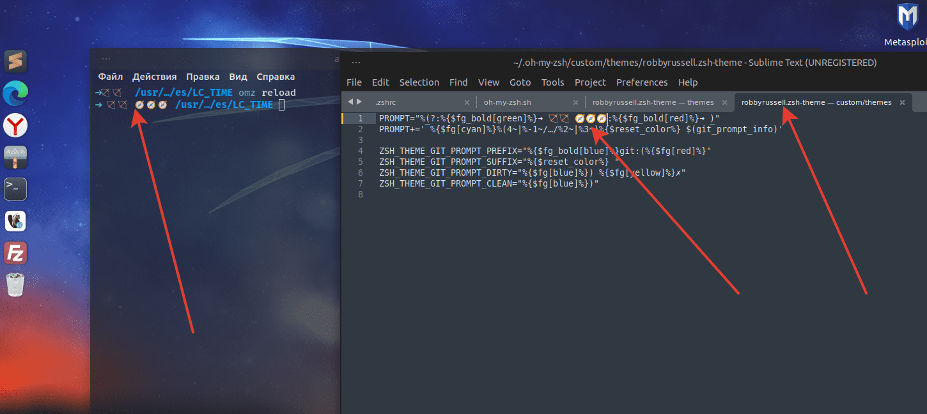The height and width of the screenshot is (414, 927).
Task: Switch to the oh-my-zsh.sh tab
Action: pyautogui.click(x=508, y=102)
